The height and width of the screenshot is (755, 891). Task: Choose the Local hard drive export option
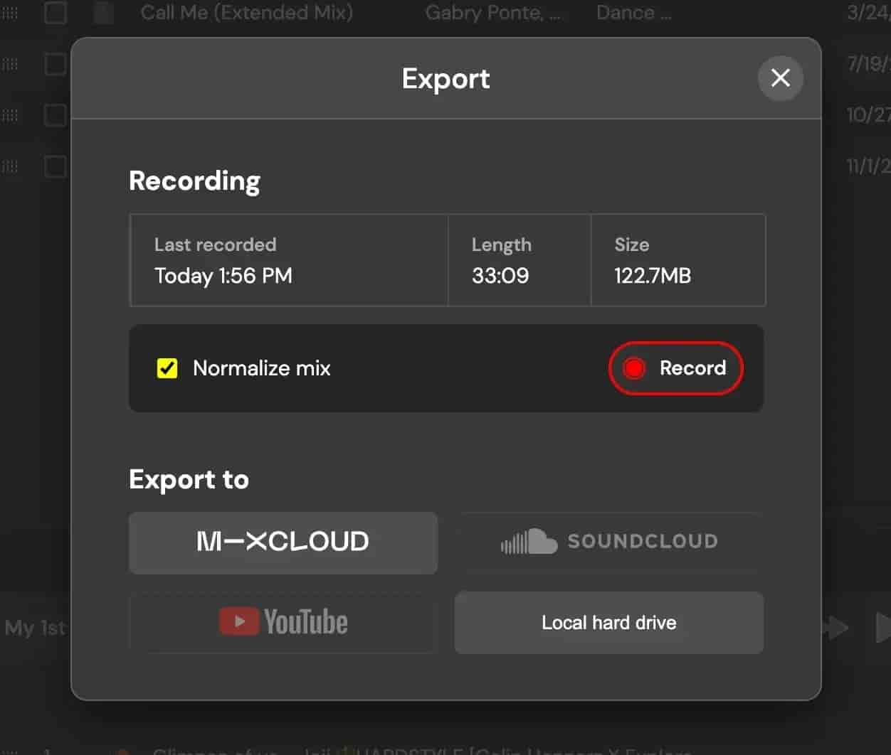(x=608, y=623)
